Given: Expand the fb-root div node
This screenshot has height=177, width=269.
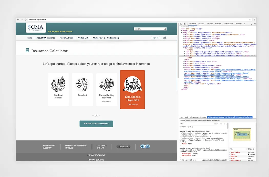Looking at the screenshot, I should click(183, 84).
